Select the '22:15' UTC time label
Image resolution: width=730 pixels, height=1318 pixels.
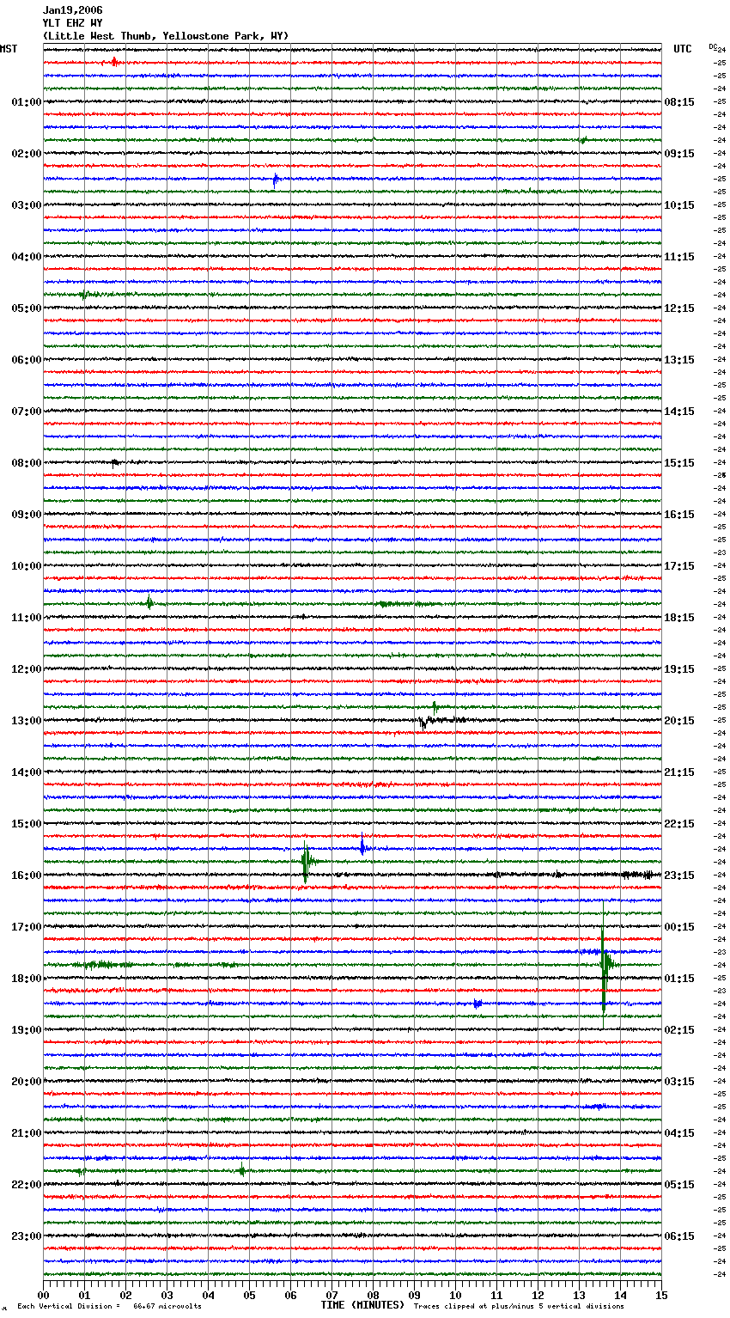pos(679,824)
